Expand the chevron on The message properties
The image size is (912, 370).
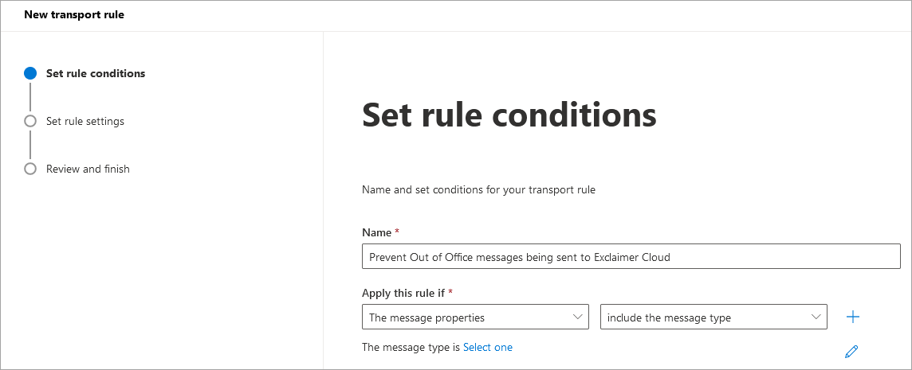578,317
